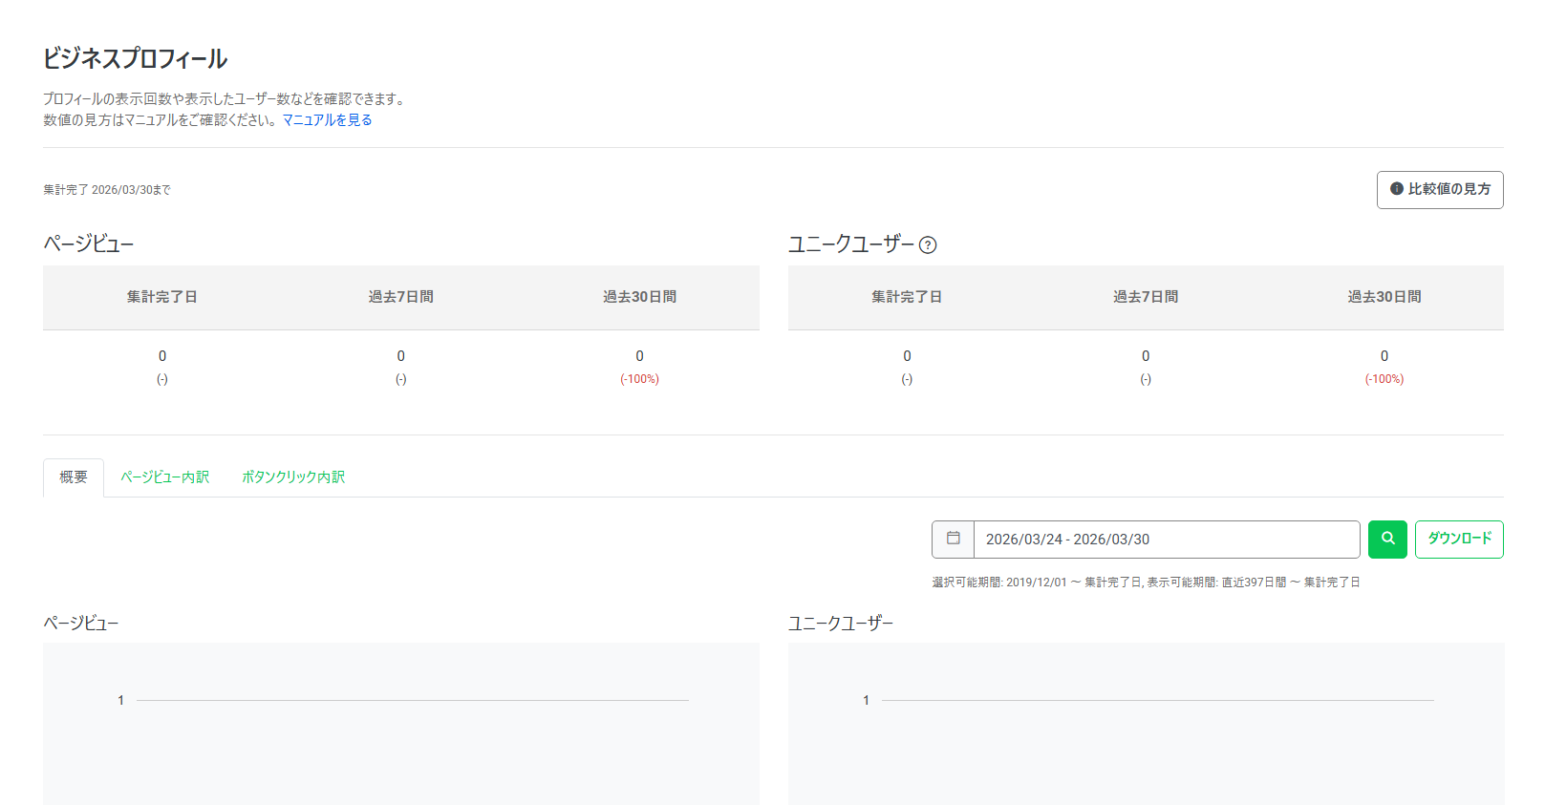1545x805 pixels.
Task: Open the calendar icon date picker
Action: [x=953, y=539]
